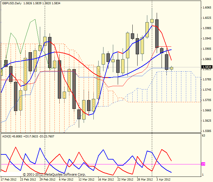Click the 29 Feb 2012 date label
The width and height of the screenshot is (213, 182).
pyautogui.click(x=47, y=180)
